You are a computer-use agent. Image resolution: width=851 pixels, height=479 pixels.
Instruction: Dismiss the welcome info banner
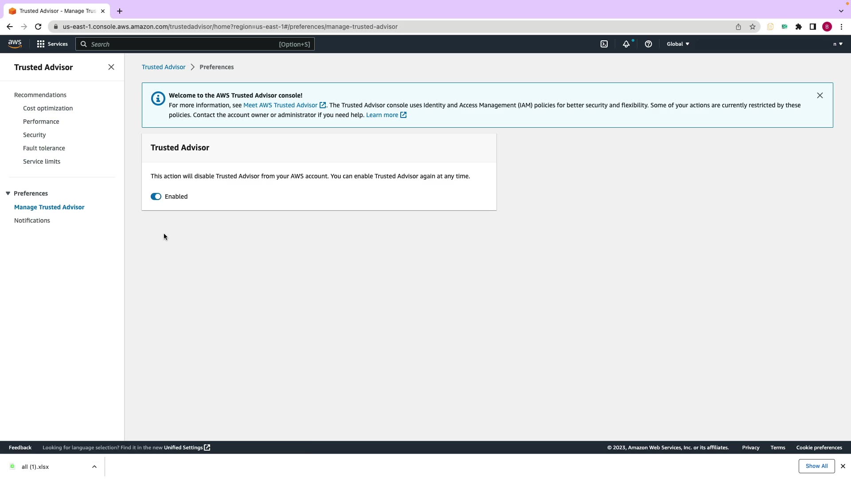[820, 95]
